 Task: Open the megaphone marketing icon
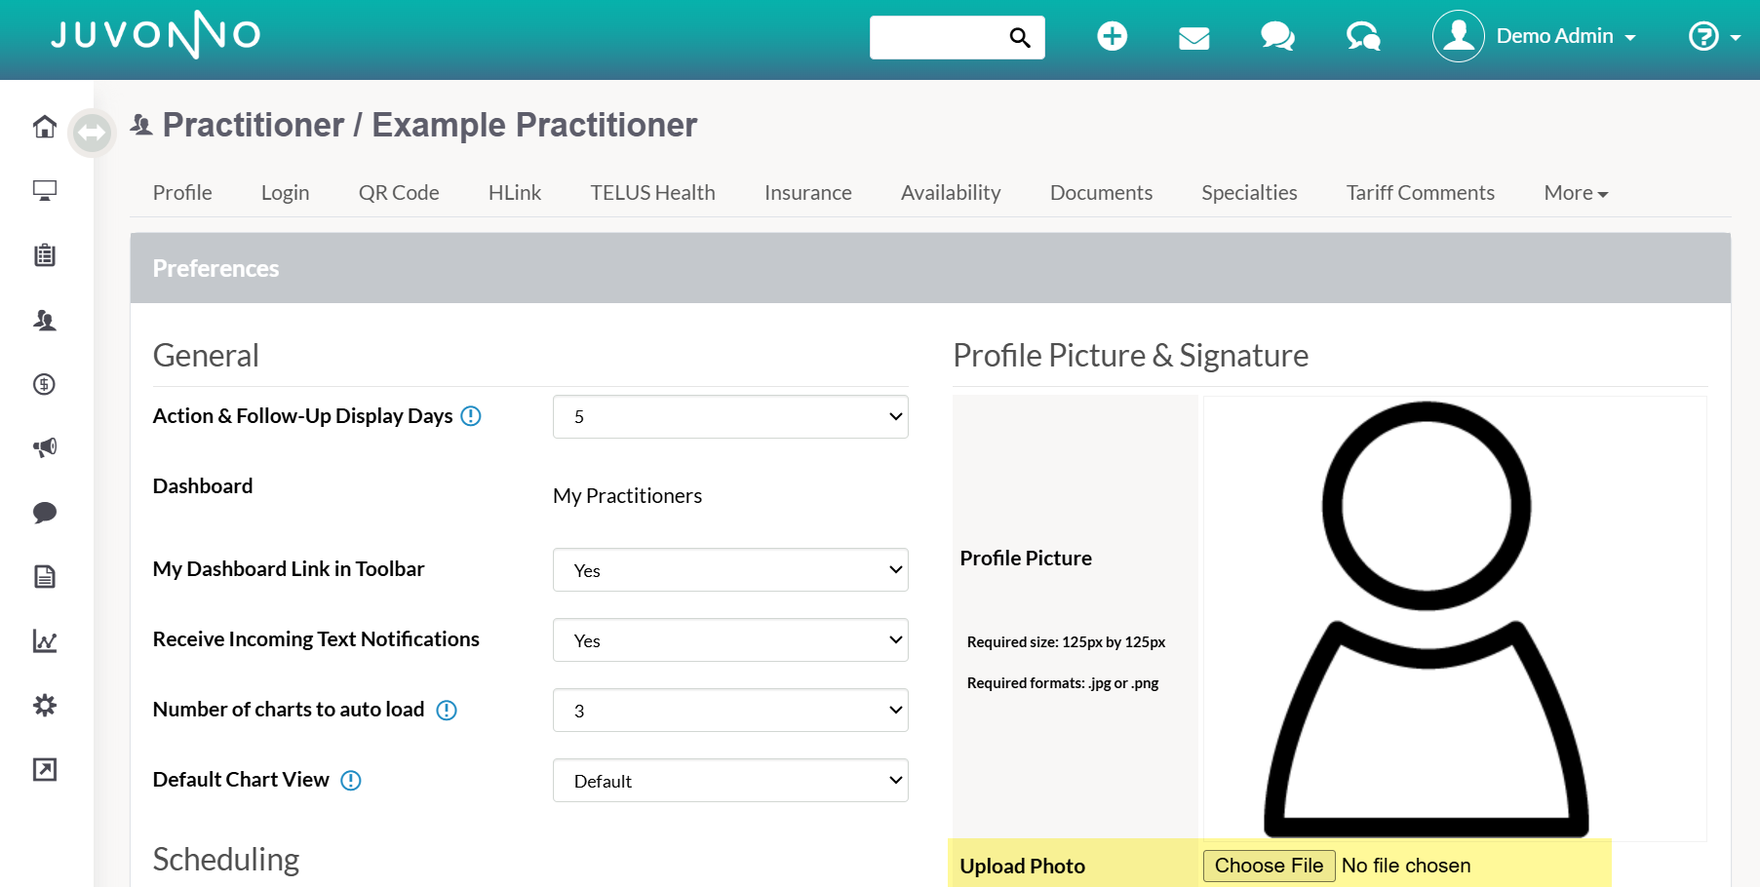[x=45, y=447]
